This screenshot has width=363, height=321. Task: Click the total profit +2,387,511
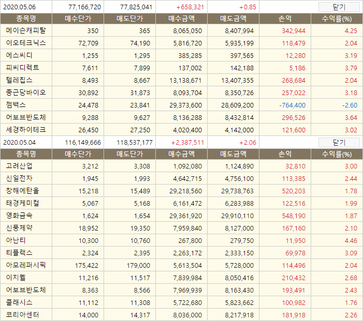[x=187, y=143]
